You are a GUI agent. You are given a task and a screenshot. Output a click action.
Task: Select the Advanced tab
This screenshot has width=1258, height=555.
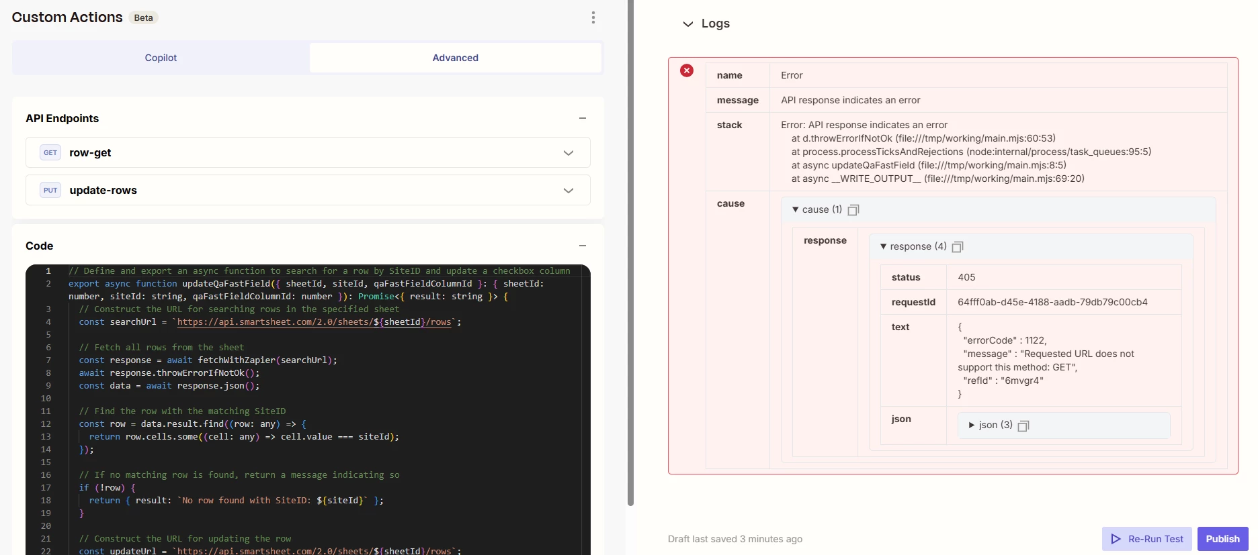coord(455,58)
